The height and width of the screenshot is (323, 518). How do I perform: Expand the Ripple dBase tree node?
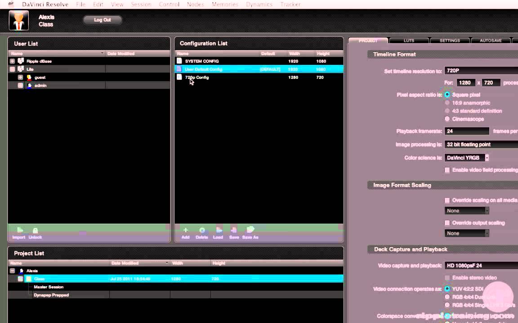tap(12, 61)
